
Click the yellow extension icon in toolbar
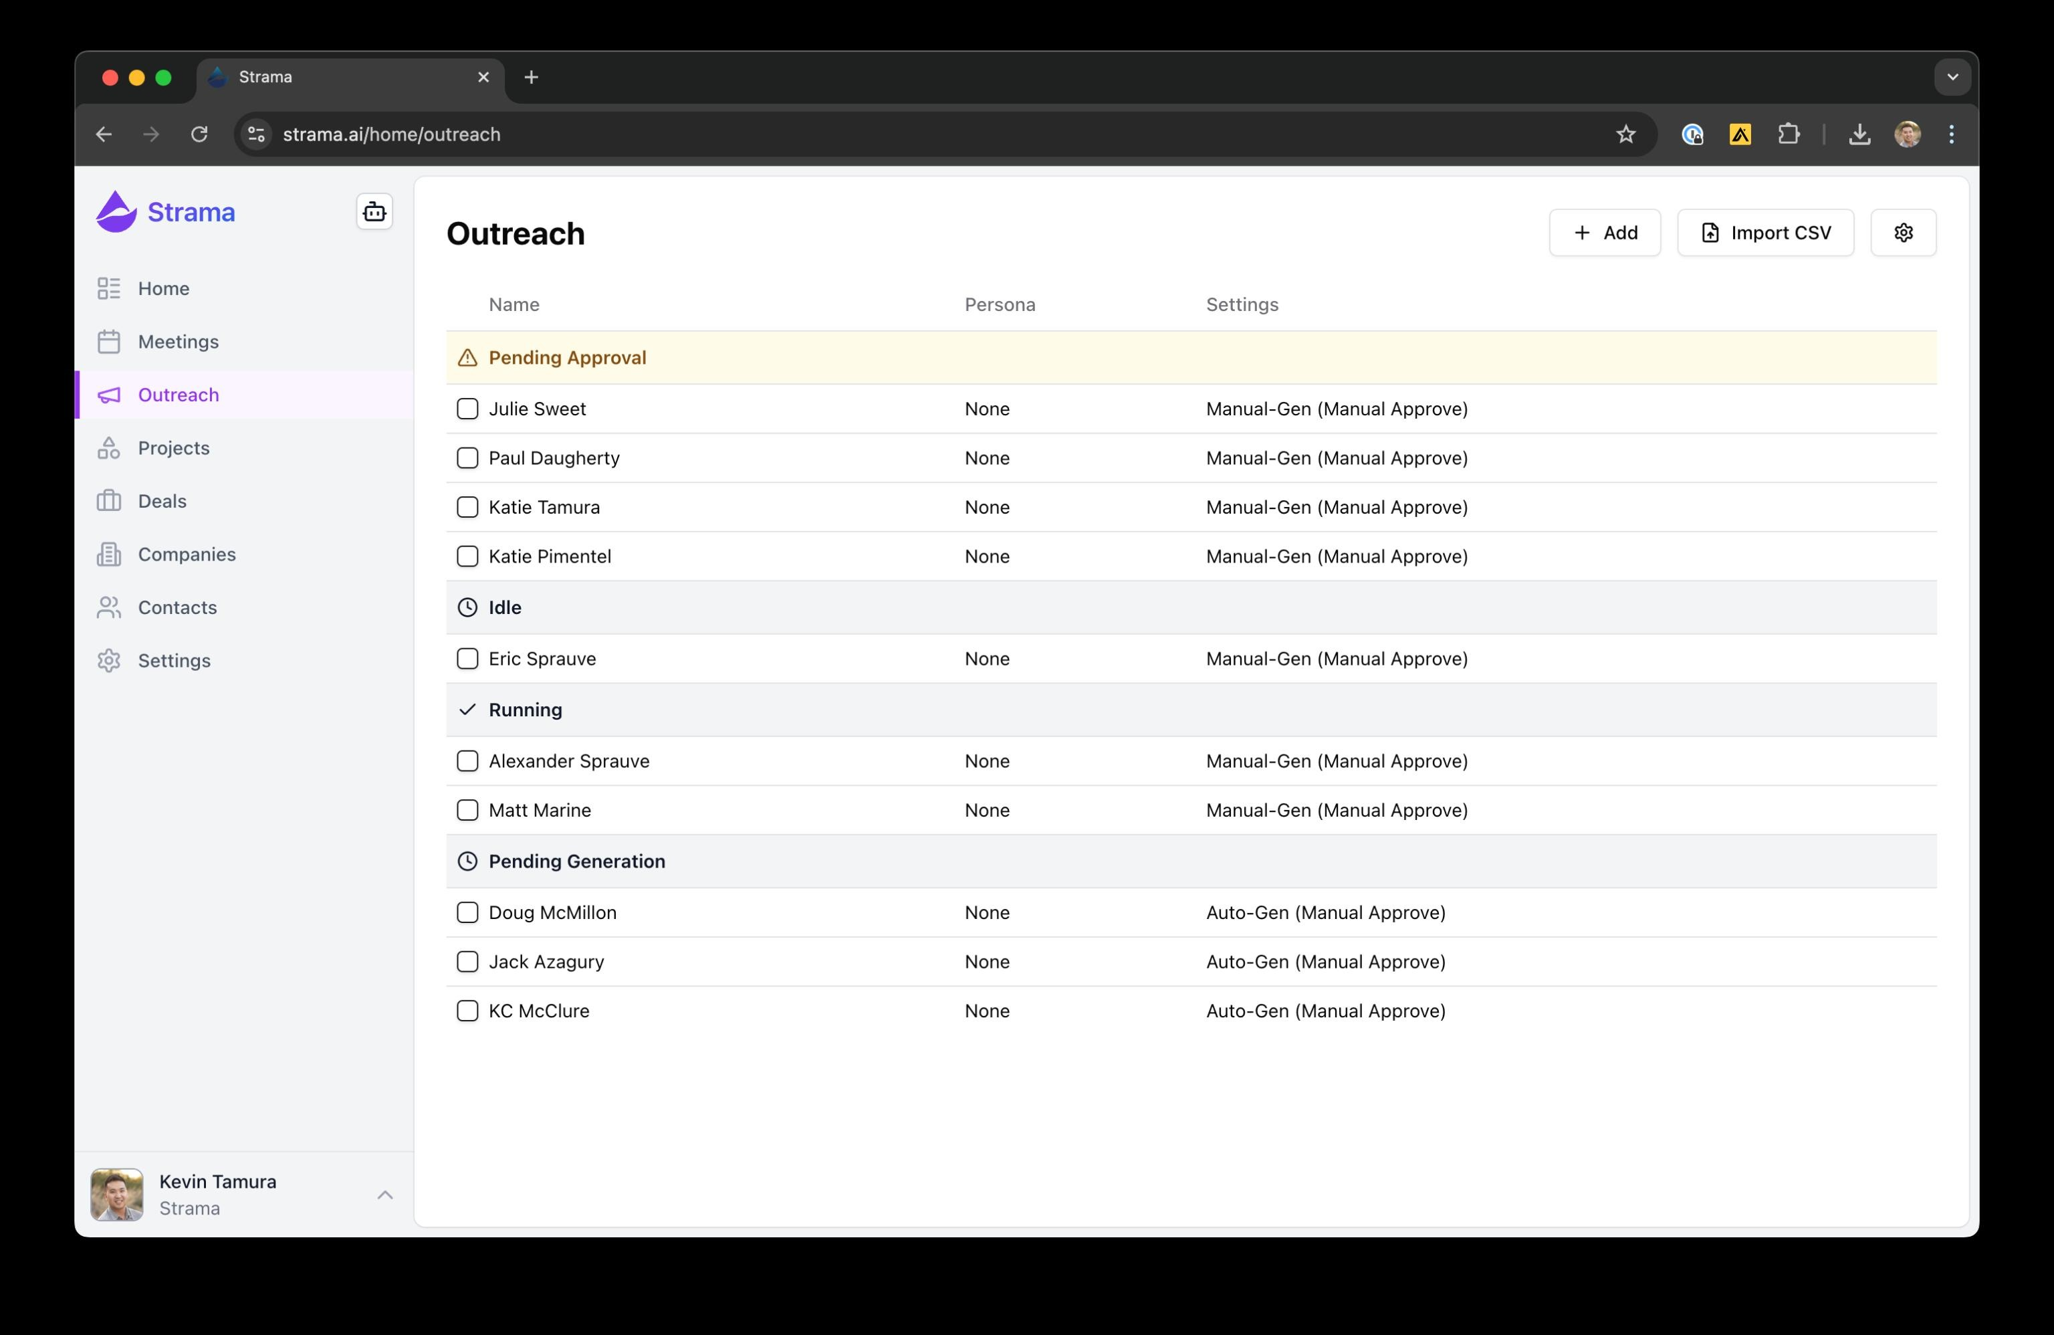1740,134
